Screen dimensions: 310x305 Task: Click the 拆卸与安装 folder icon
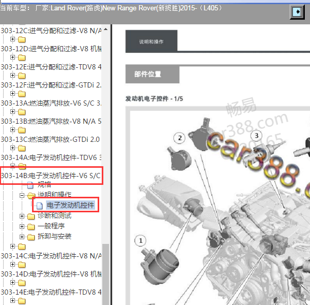click(31, 237)
